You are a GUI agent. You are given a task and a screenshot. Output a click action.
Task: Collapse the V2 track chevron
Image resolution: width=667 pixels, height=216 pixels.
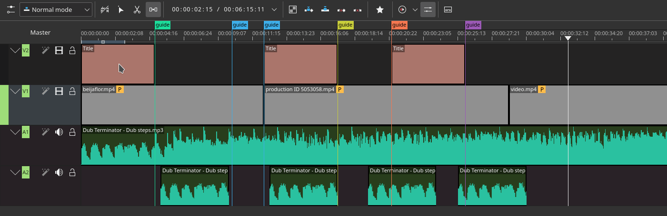click(15, 50)
